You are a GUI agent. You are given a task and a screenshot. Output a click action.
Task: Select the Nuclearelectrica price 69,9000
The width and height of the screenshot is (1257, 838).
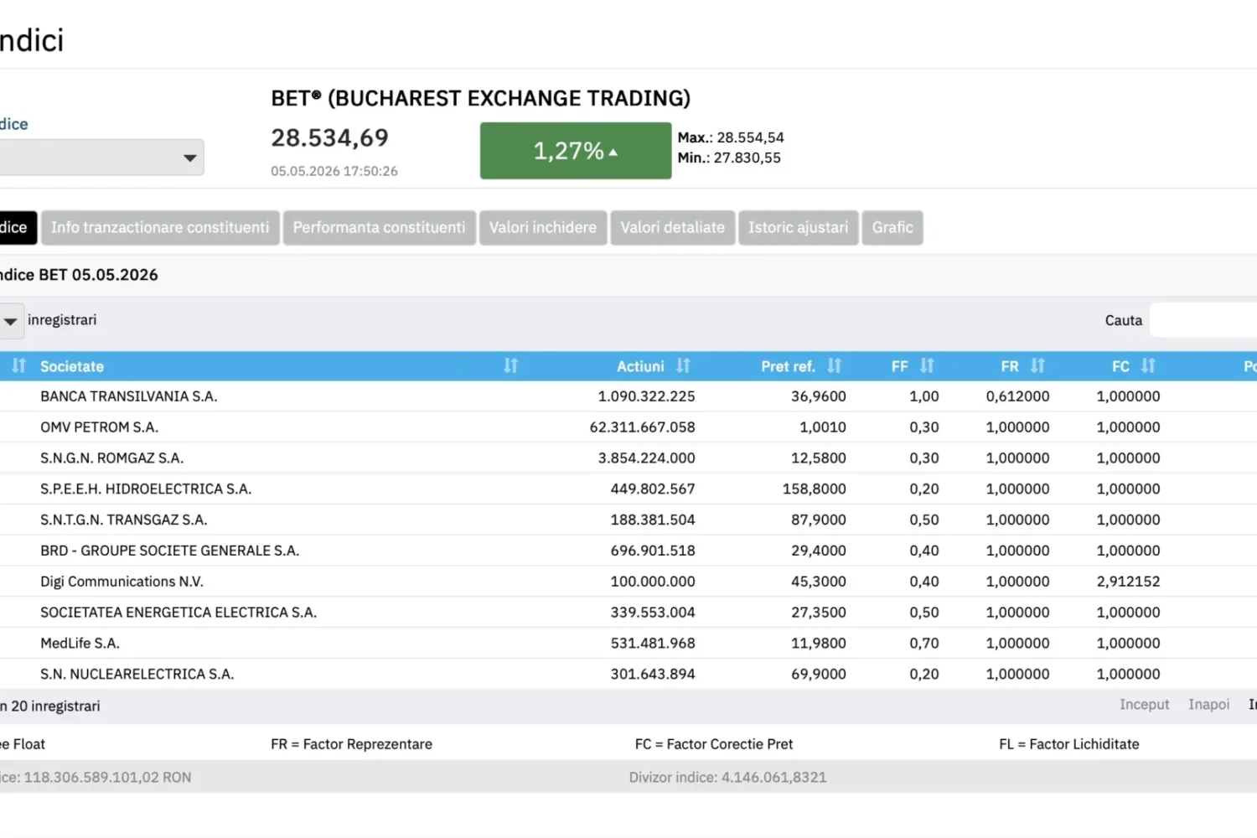pos(819,675)
